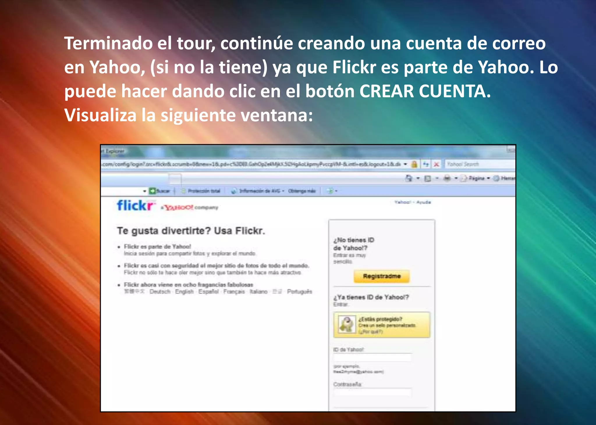Click text Flickr es parte de Yahoo!
Viewport: 596px width, 425px height.
click(157, 247)
